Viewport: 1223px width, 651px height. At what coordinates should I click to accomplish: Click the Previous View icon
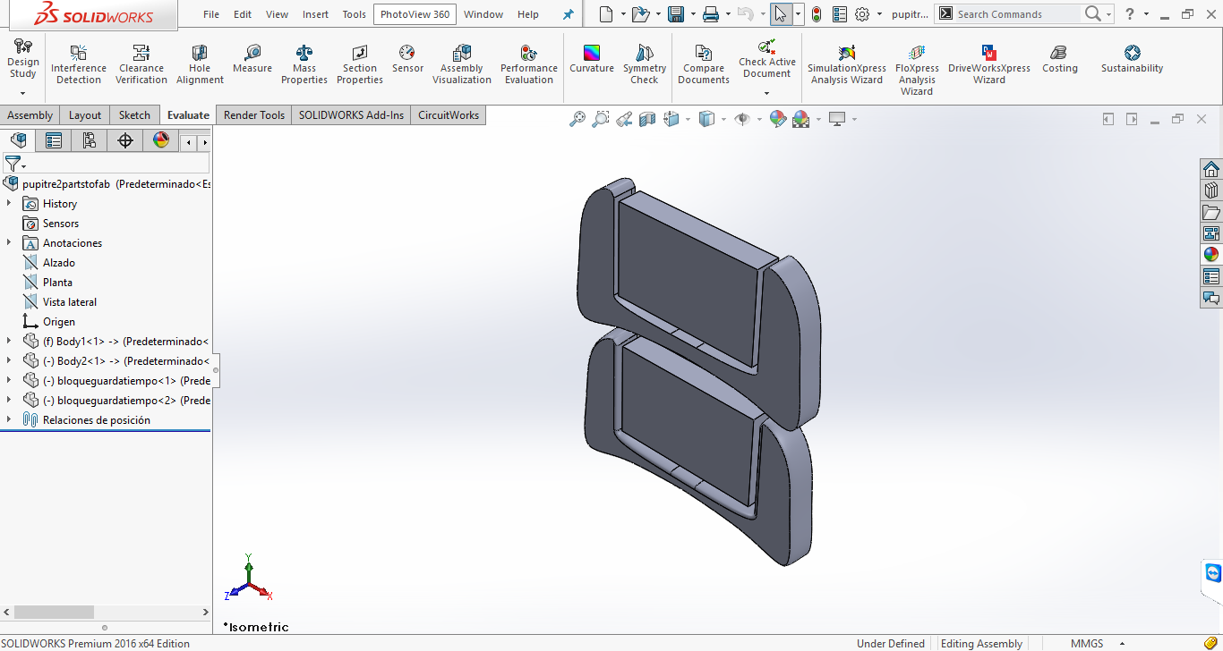coord(624,119)
